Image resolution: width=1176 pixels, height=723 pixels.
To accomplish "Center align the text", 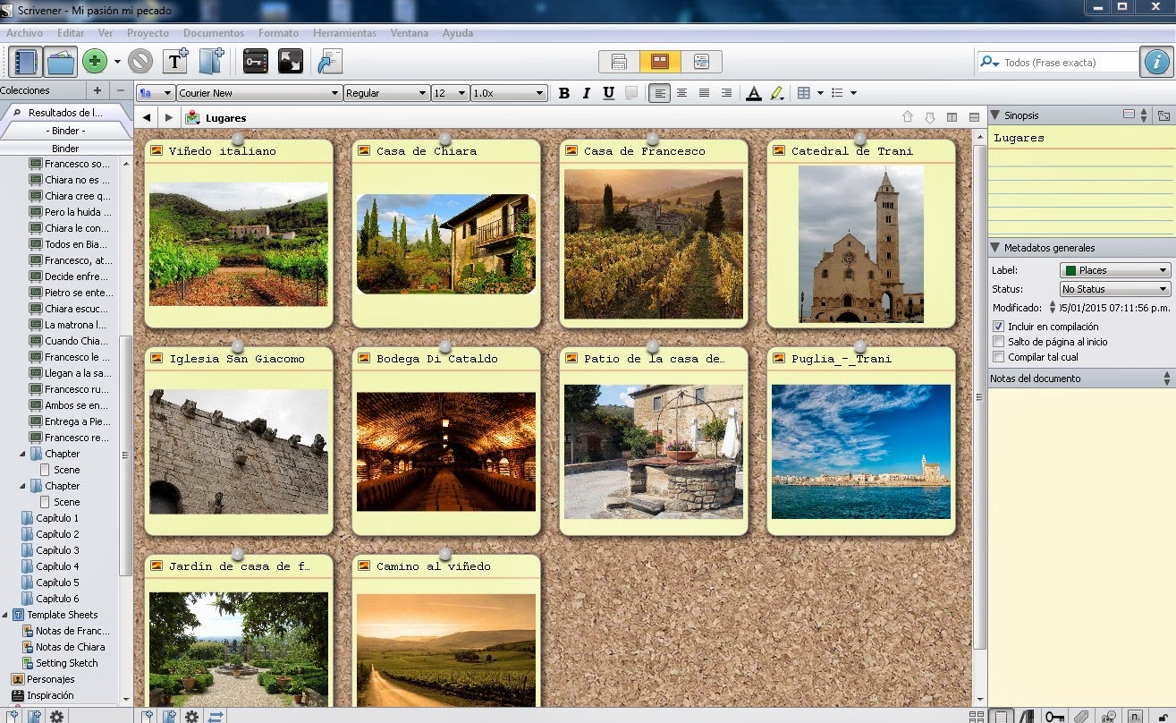I will (x=682, y=93).
